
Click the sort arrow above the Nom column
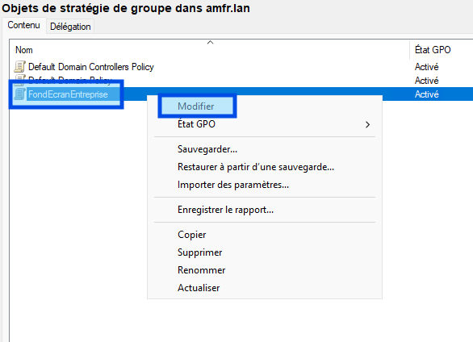[x=210, y=43]
